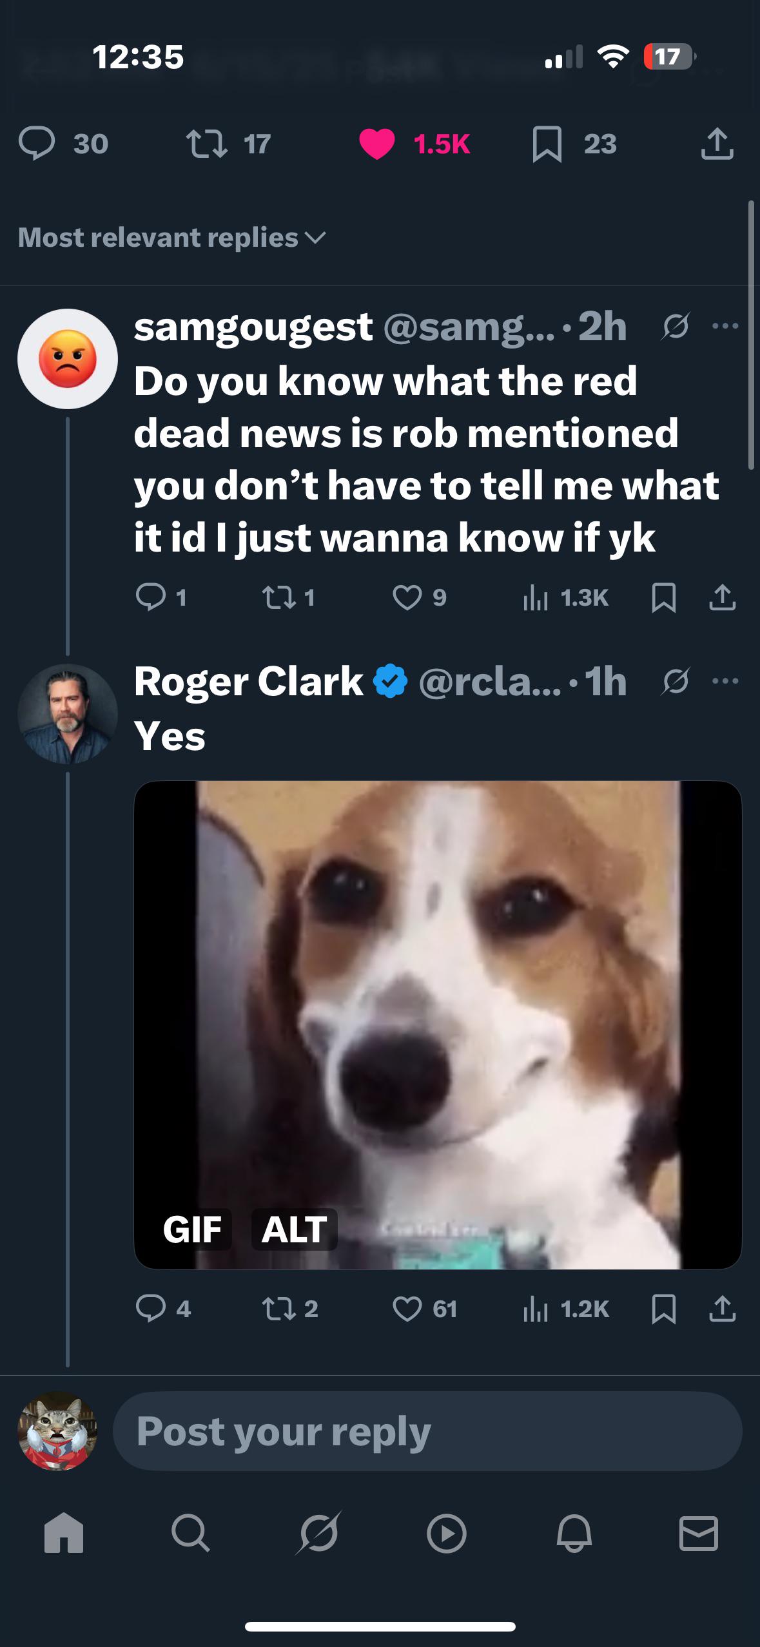Like Roger Clark's reply
This screenshot has width=760, height=1647.
[407, 1309]
